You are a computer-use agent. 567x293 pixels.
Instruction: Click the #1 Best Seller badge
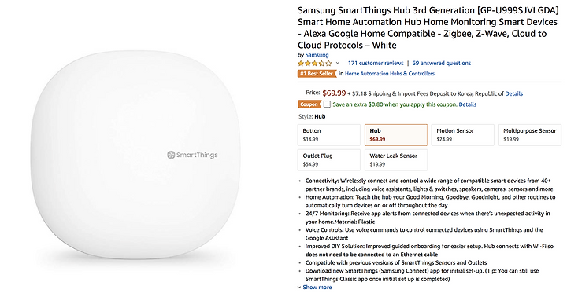pos(317,74)
